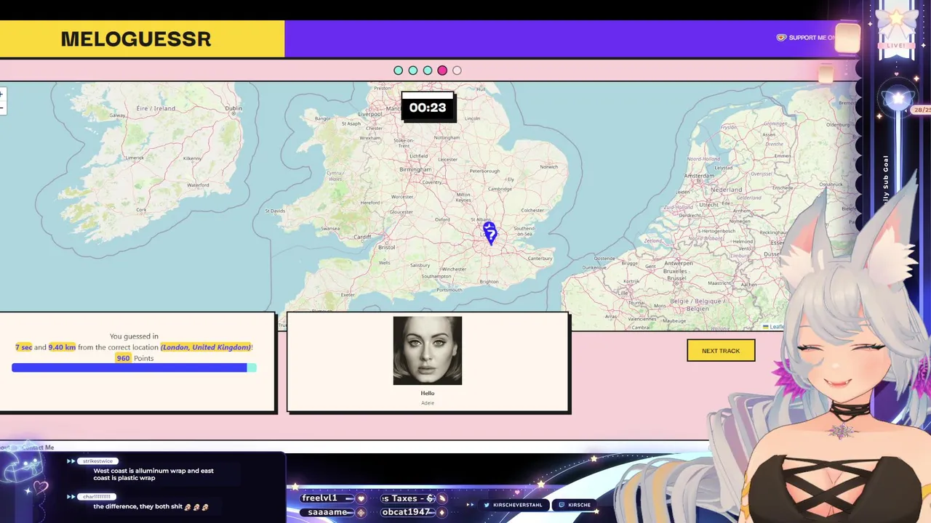
Task: Click the Éire / Ireland label on map
Action: 156,108
